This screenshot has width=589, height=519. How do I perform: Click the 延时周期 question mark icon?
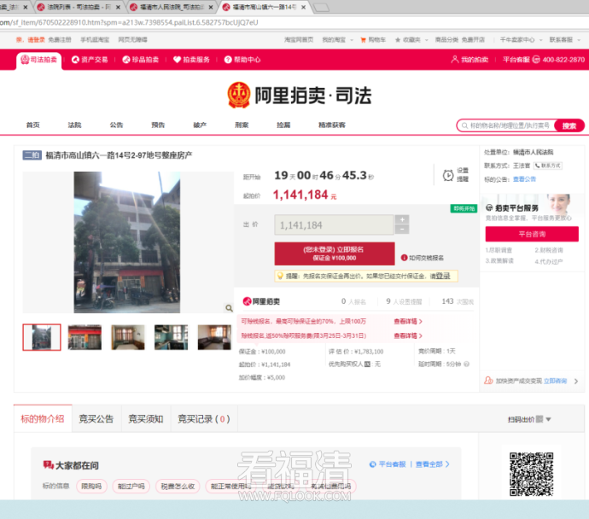point(467,364)
